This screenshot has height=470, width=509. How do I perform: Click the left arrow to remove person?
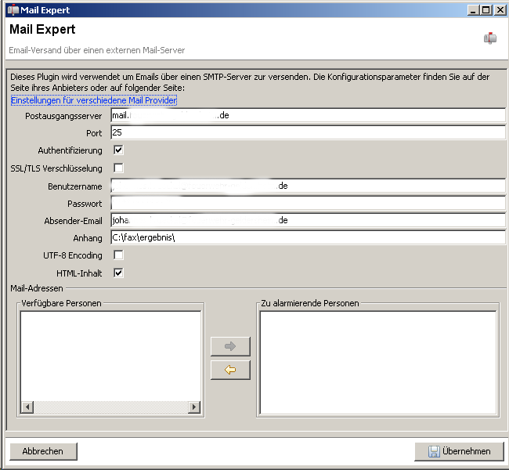click(x=230, y=370)
